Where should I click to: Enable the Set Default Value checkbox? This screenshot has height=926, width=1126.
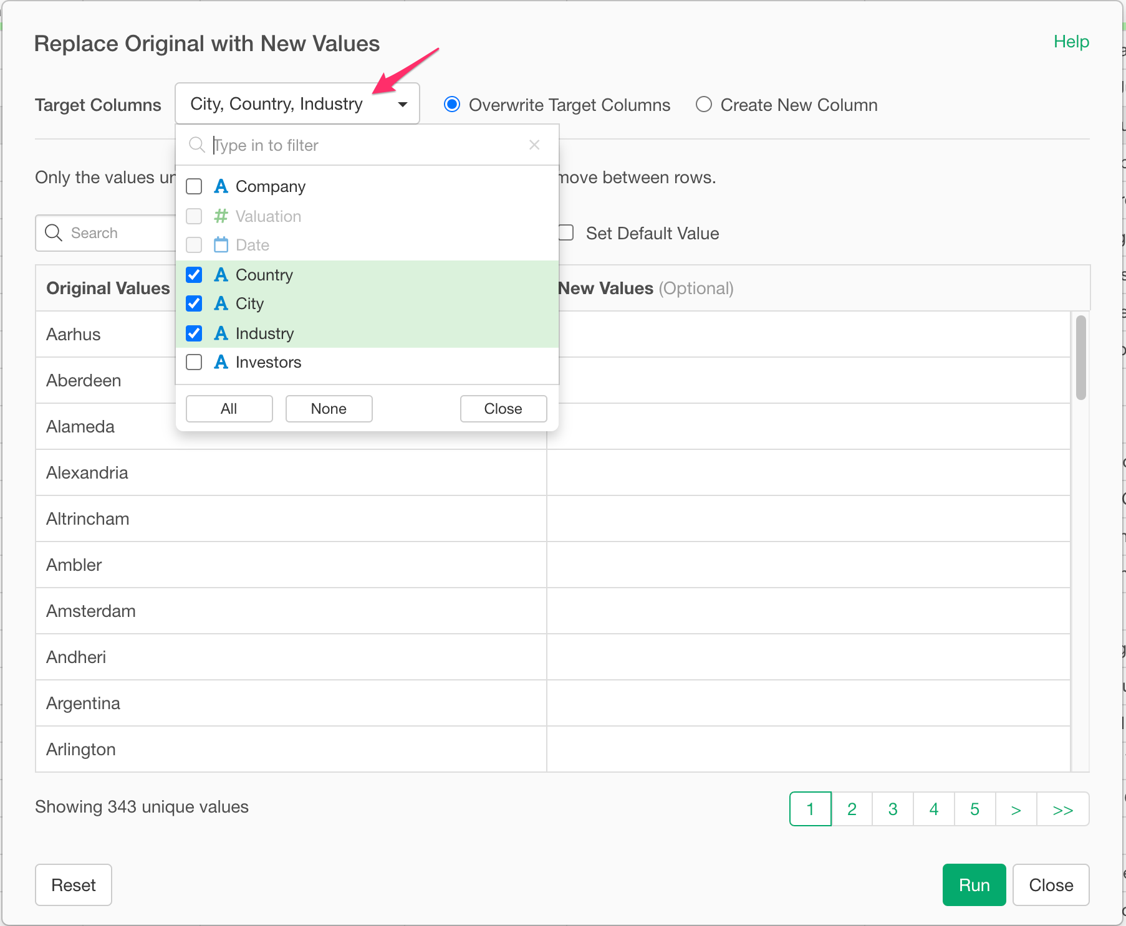point(566,233)
